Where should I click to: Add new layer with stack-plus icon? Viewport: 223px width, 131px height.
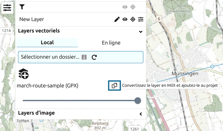tap(24, 74)
